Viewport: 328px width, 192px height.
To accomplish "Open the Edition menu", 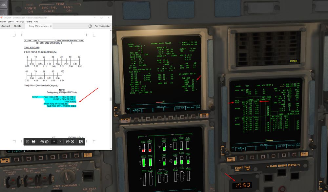I will click(x=11, y=22).
